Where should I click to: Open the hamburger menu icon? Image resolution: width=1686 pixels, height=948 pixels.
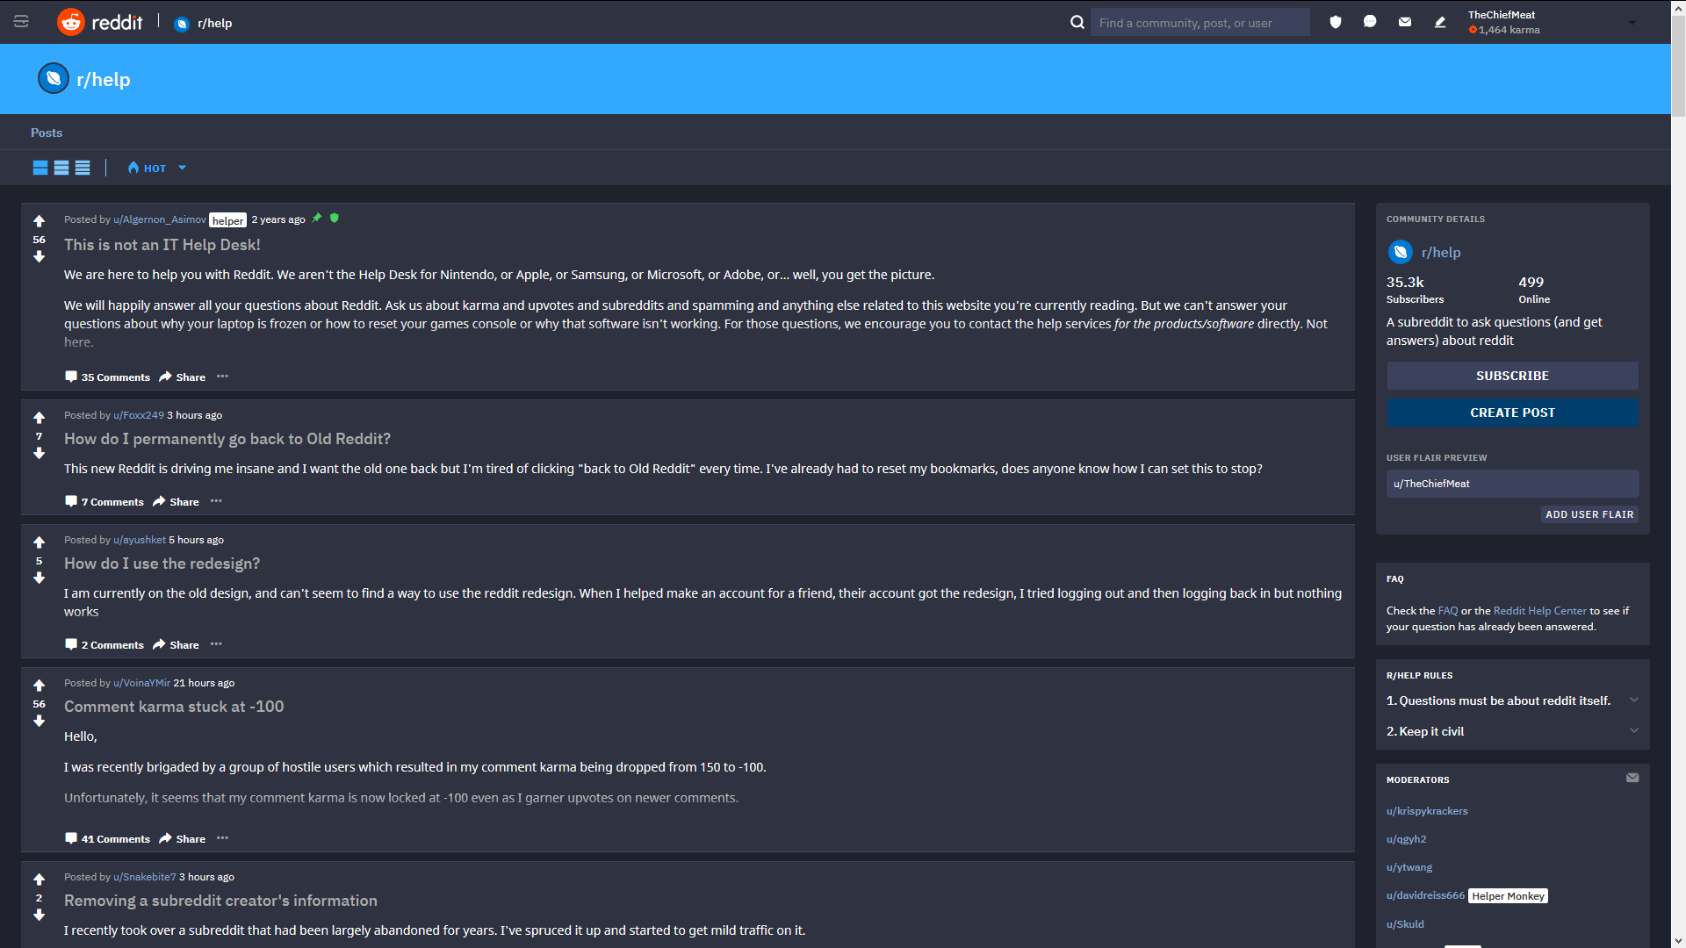(21, 22)
